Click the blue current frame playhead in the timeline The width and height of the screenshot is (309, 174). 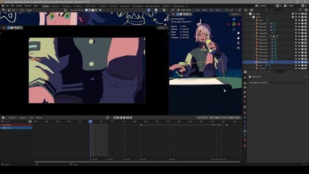90,121
